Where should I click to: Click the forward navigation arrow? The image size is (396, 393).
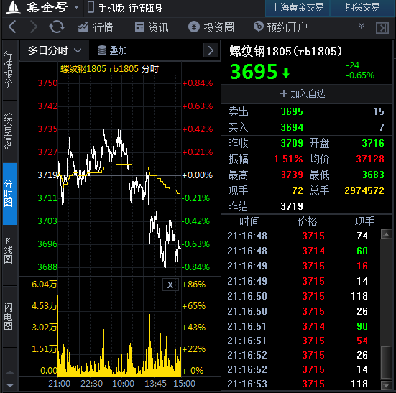point(34,27)
